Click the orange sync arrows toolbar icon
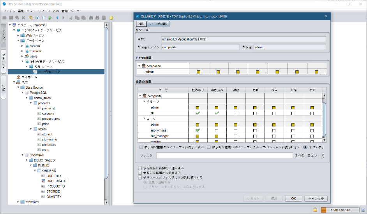The height and width of the screenshot is (214, 367). 31,18
